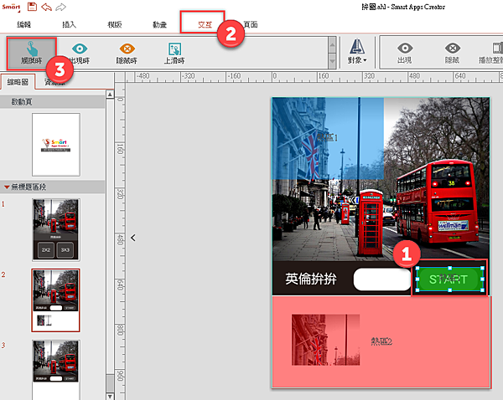
Task: Choose the 播放 play action with film icon
Action: coord(491,53)
